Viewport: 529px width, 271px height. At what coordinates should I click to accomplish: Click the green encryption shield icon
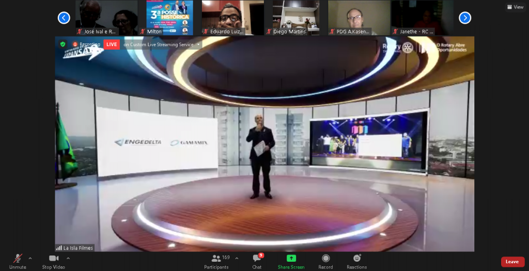[63, 44]
